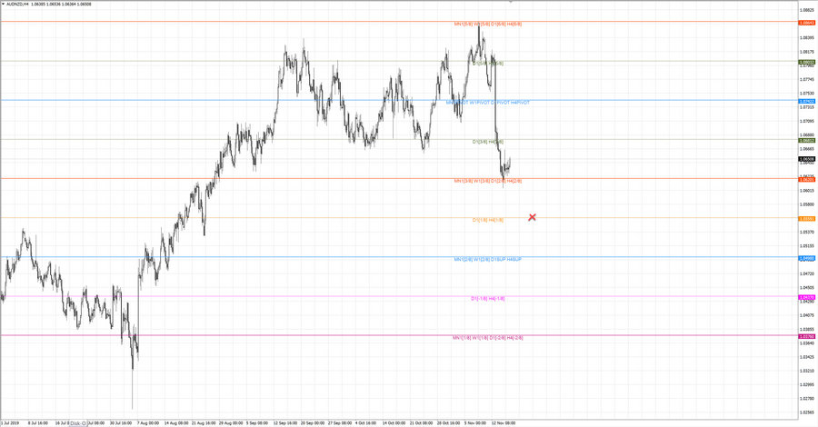The height and width of the screenshot is (427, 818).
Task: Click the 14 Aug 08:00 date label
Action: point(175,423)
